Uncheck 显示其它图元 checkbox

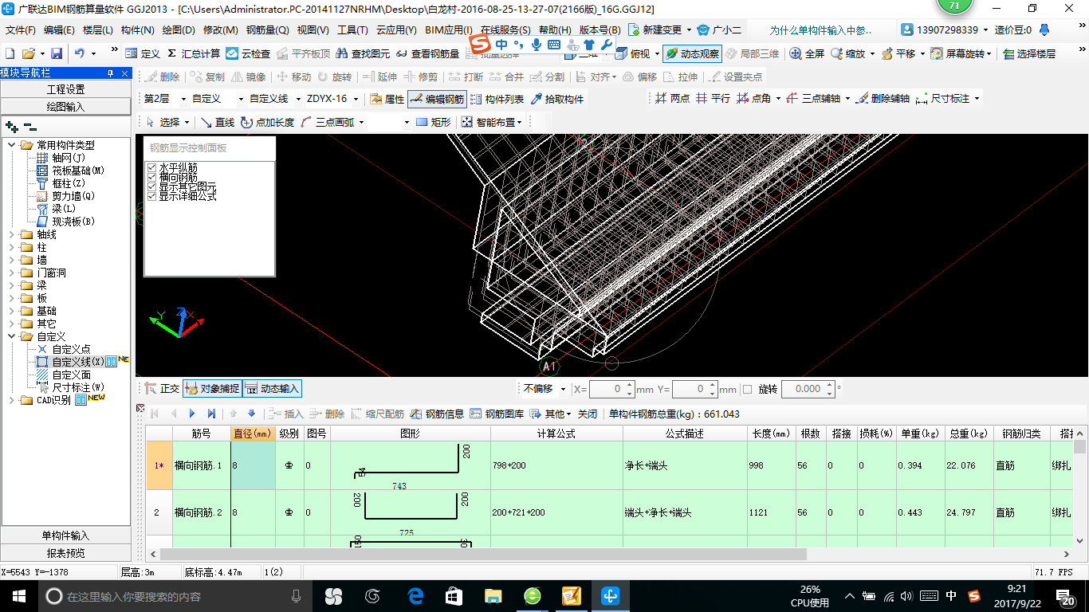coord(151,186)
